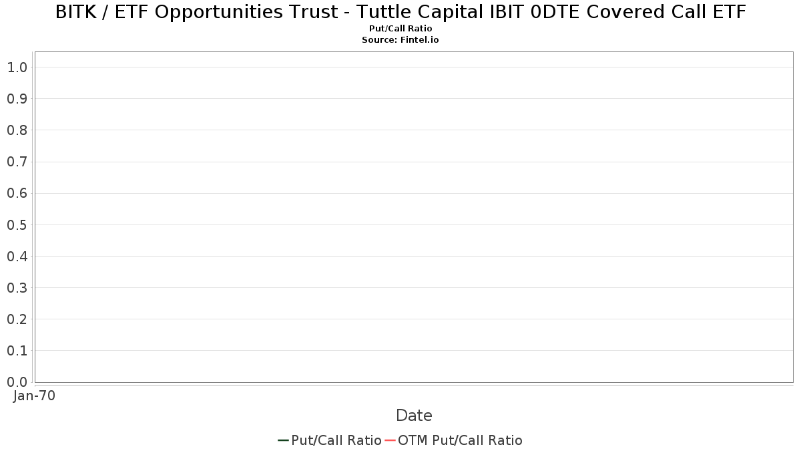The height and width of the screenshot is (451, 801).
Task: Click the 0.7 y-axis tick label
Action: 17,162
